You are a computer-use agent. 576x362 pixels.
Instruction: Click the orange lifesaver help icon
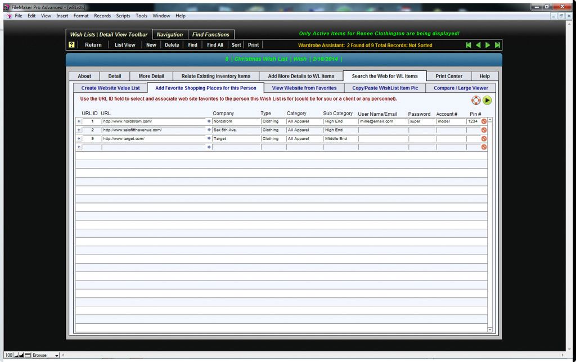476,100
